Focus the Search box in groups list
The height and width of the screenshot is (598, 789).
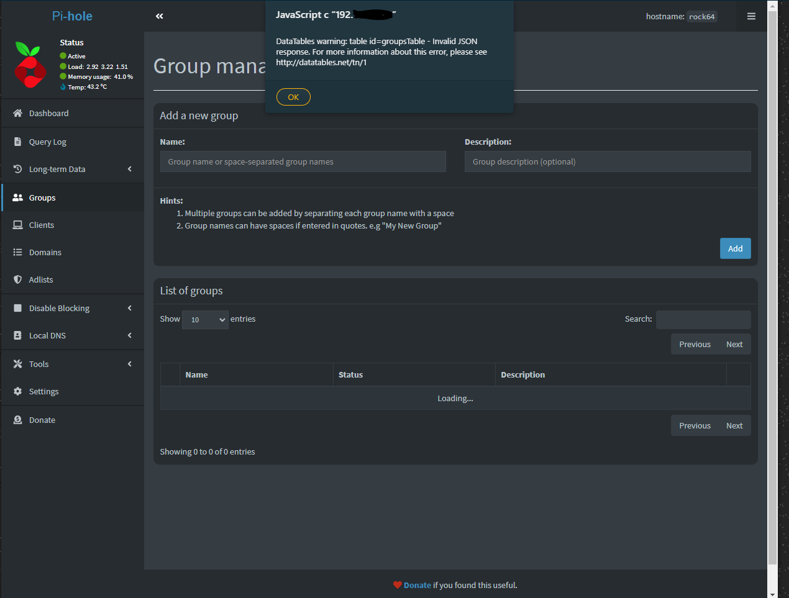point(703,319)
